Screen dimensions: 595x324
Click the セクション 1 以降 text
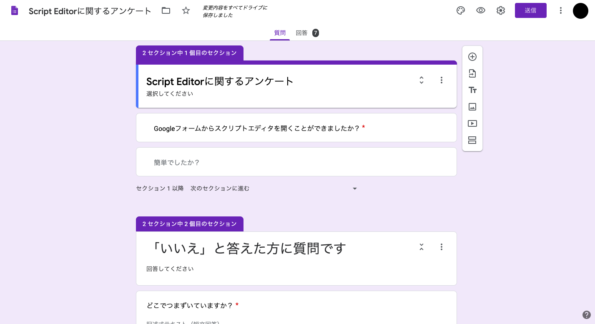coord(160,188)
